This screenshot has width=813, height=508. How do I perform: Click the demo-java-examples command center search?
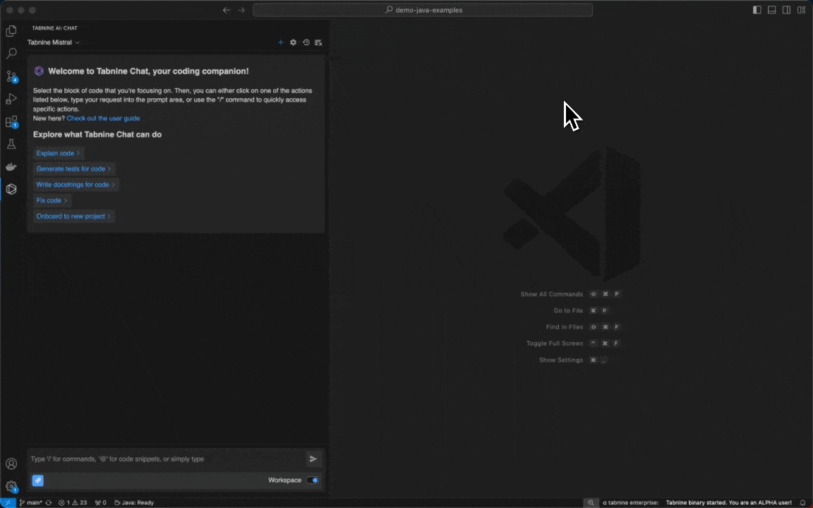[x=423, y=10]
